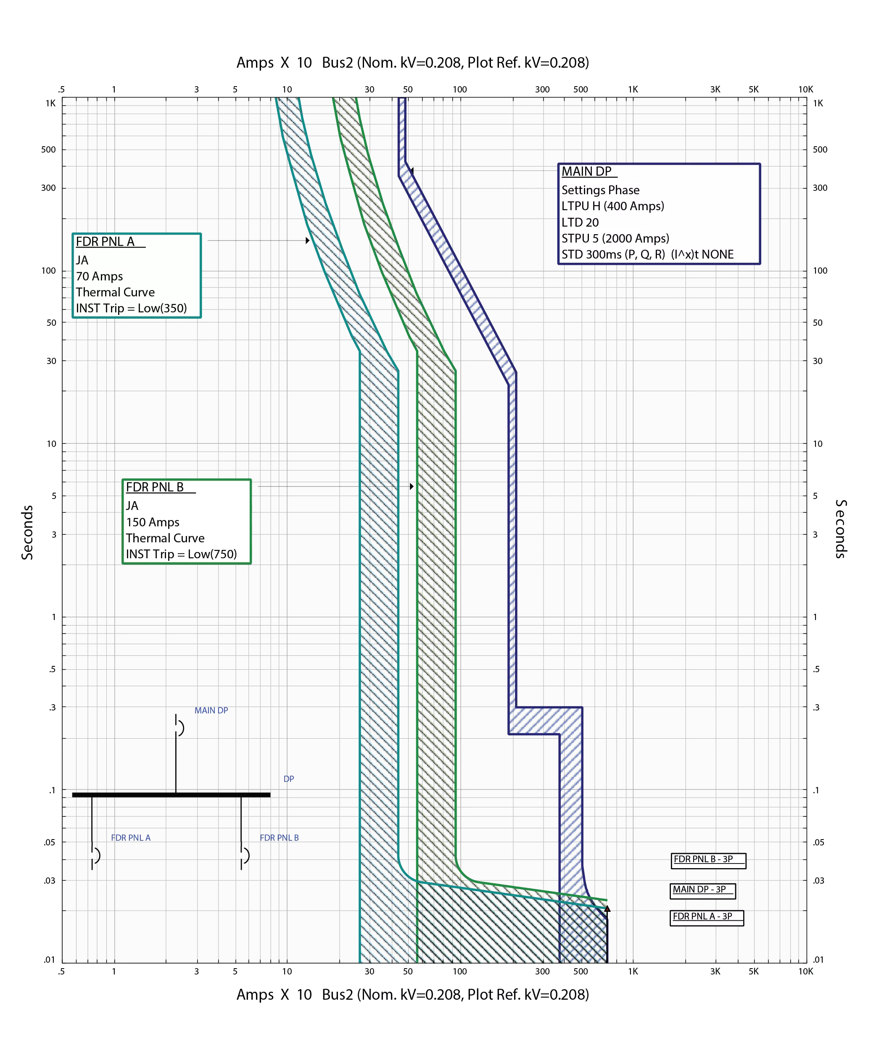Click the STPU 5 (2000 Amps) setting text
Image resolution: width=876 pixels, height=1051 pixels.
[615, 239]
